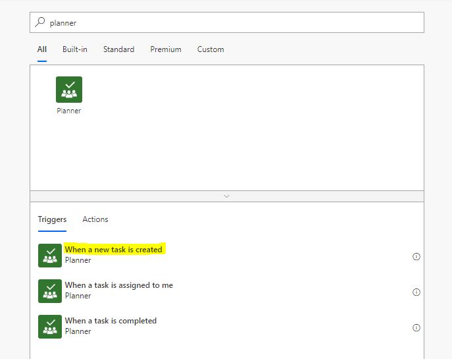Open the Triggers tab

pyautogui.click(x=52, y=219)
